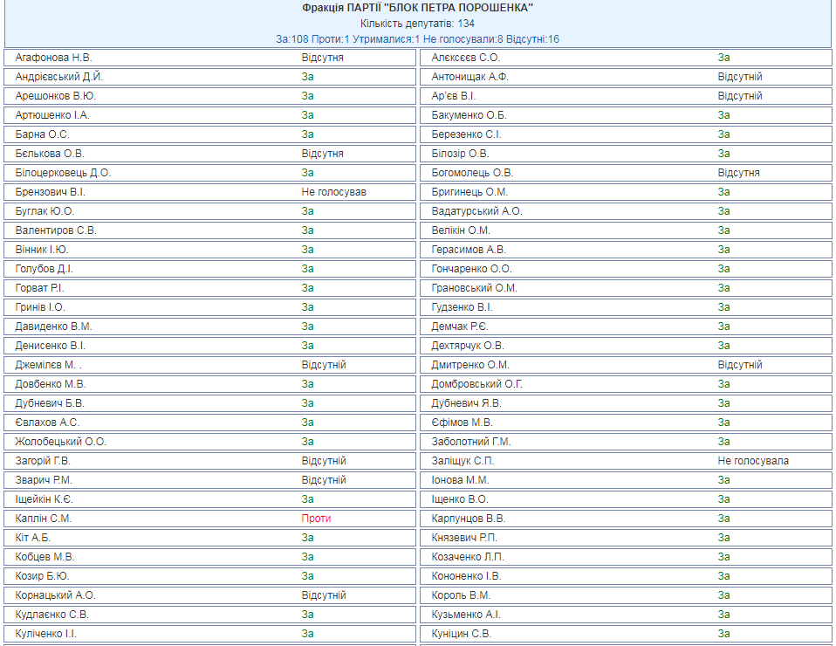
Task: Select the name Гончаренко О.О.
Action: click(471, 269)
